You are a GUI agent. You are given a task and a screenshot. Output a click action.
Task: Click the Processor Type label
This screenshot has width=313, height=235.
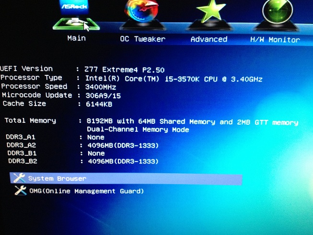(31, 78)
